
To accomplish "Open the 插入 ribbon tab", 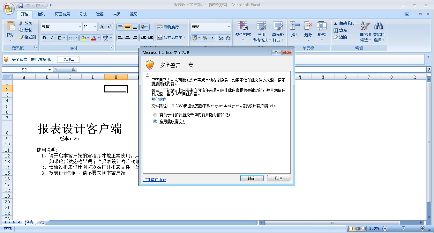I will tap(41, 14).
